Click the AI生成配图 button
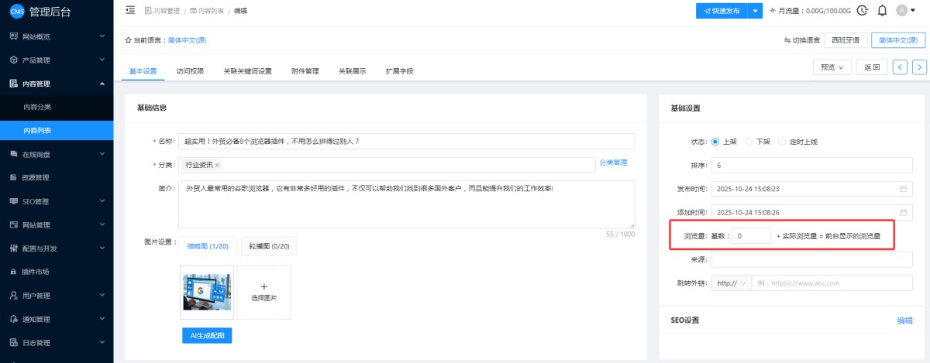 click(x=206, y=335)
